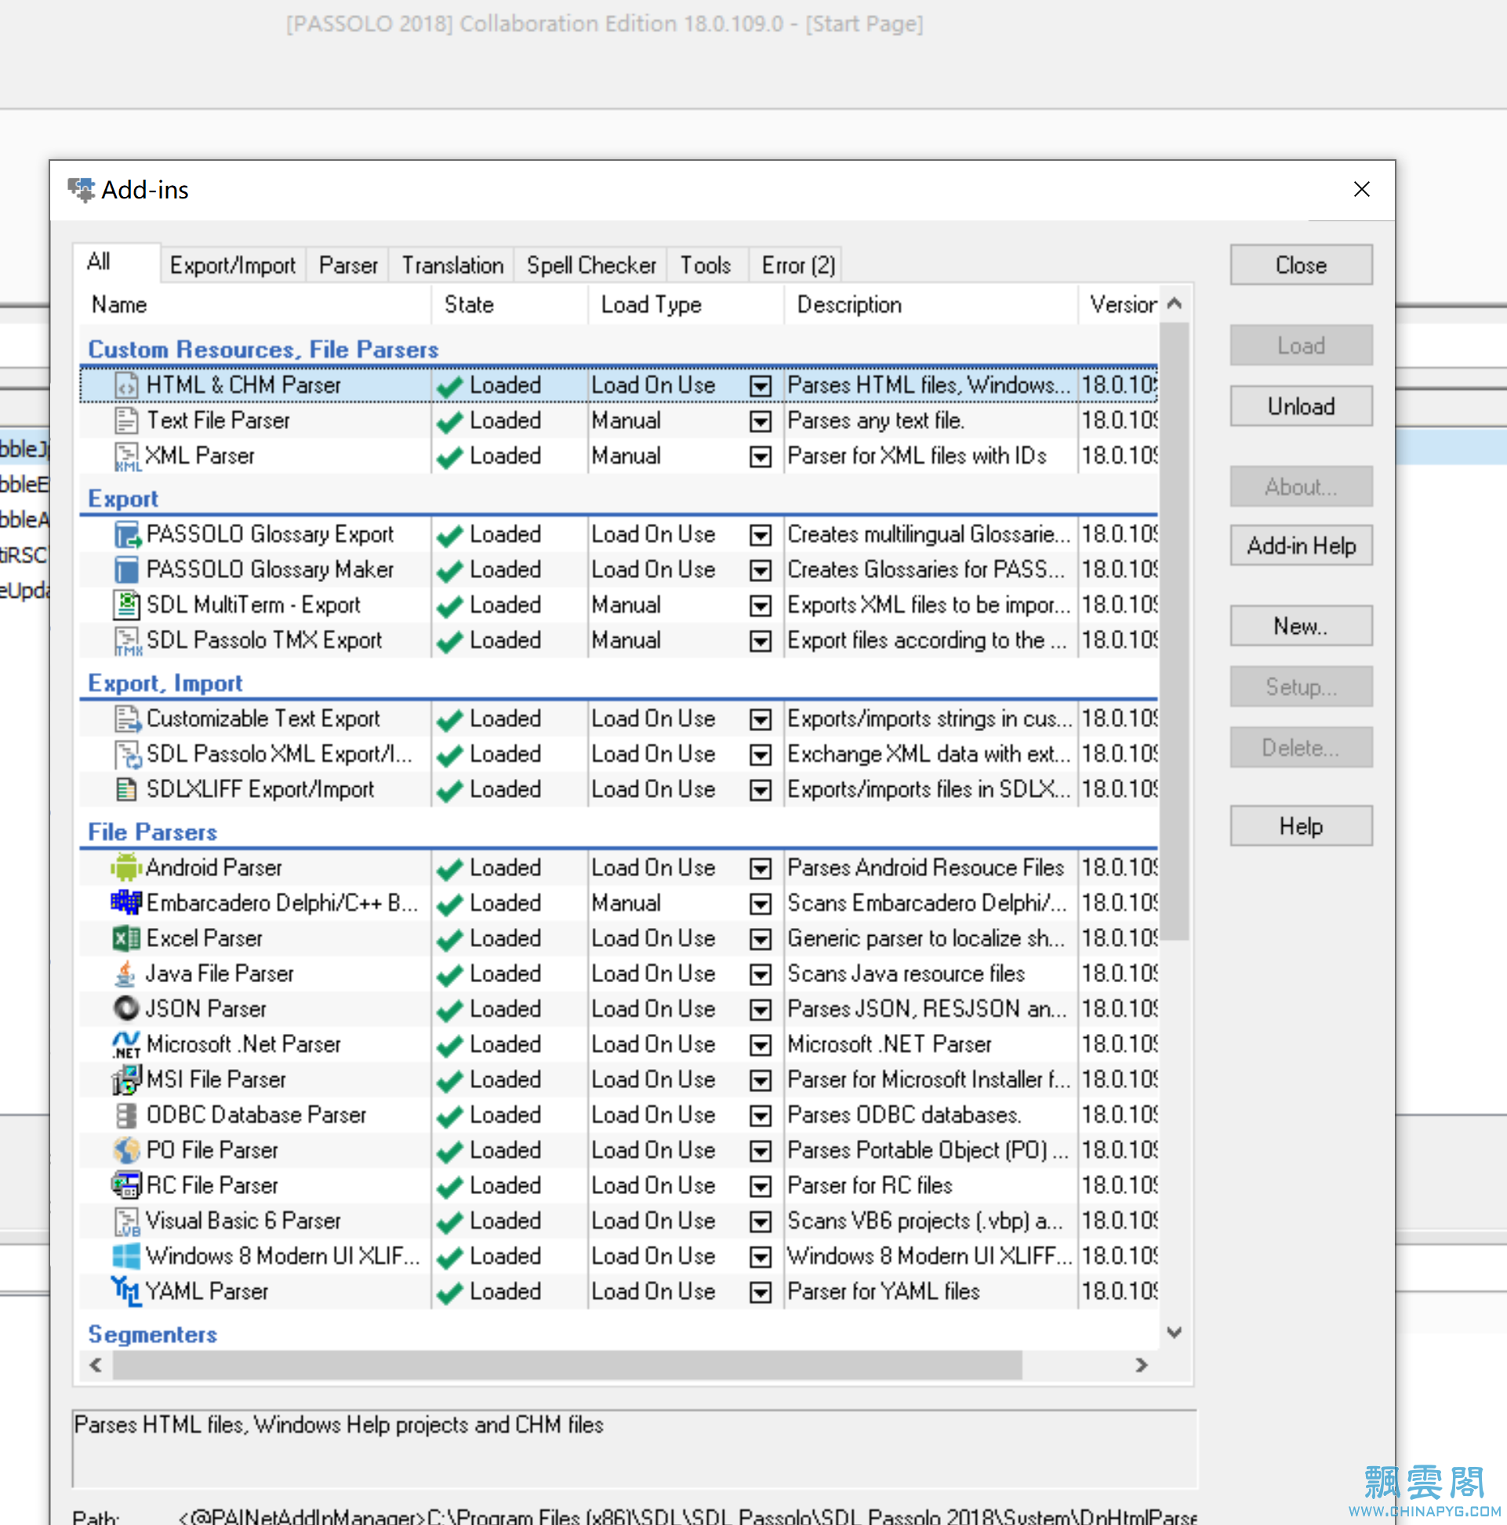Viewport: 1507px width, 1525px height.
Task: Click the New.. button
Action: tap(1301, 626)
